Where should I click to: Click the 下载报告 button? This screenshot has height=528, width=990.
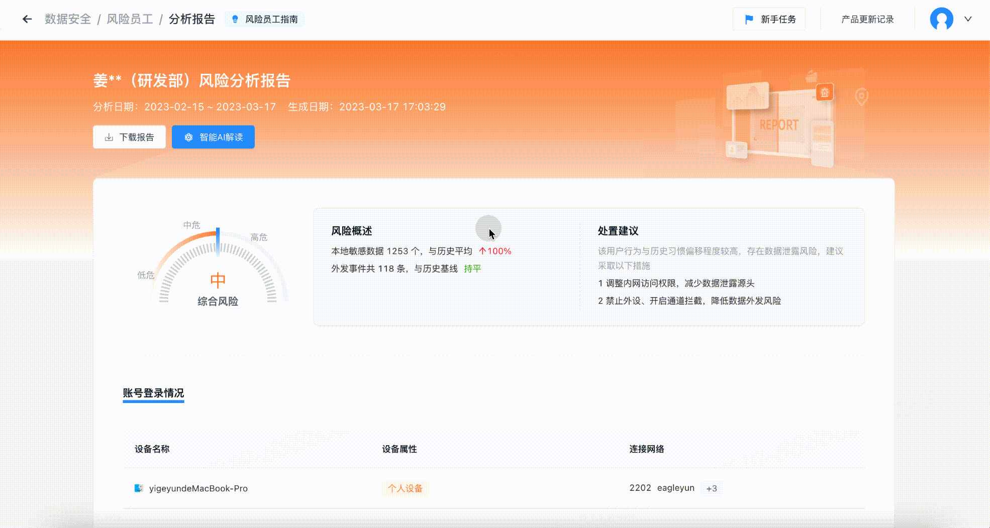(x=129, y=137)
